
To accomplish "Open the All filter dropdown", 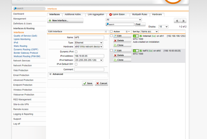I will click(x=124, y=20).
